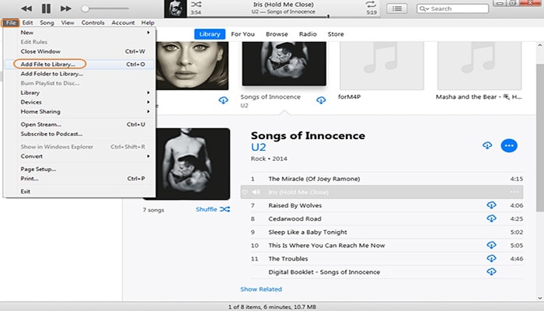
Task: Click speaker icon on the playing track row
Action: click(x=256, y=192)
